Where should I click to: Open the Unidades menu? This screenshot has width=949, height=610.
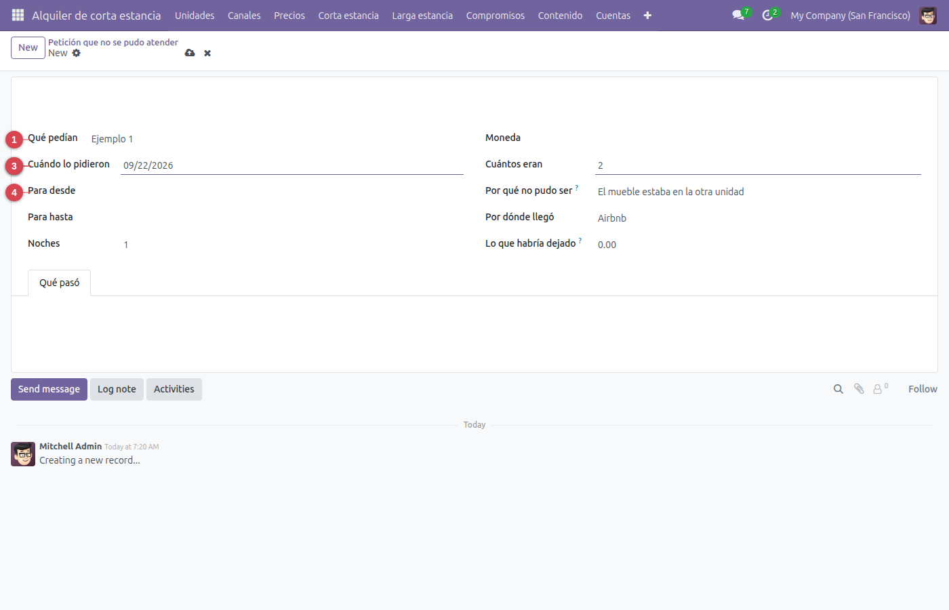[x=195, y=15]
